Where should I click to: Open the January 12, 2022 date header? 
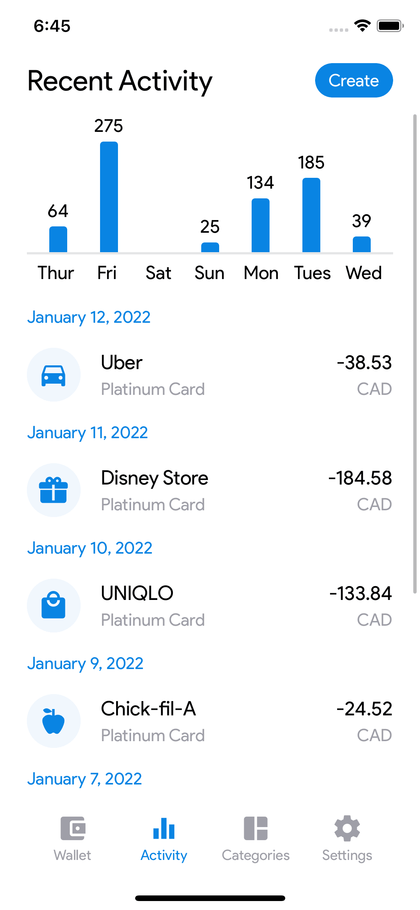(89, 318)
